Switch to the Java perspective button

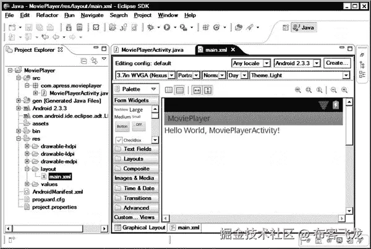pyautogui.click(x=304, y=28)
